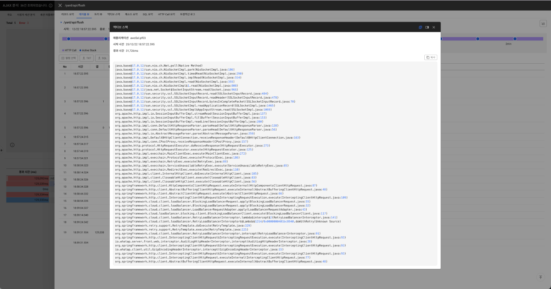
Task: Toggle side panel view in 액티브 스택 dialog
Action: pos(427,27)
